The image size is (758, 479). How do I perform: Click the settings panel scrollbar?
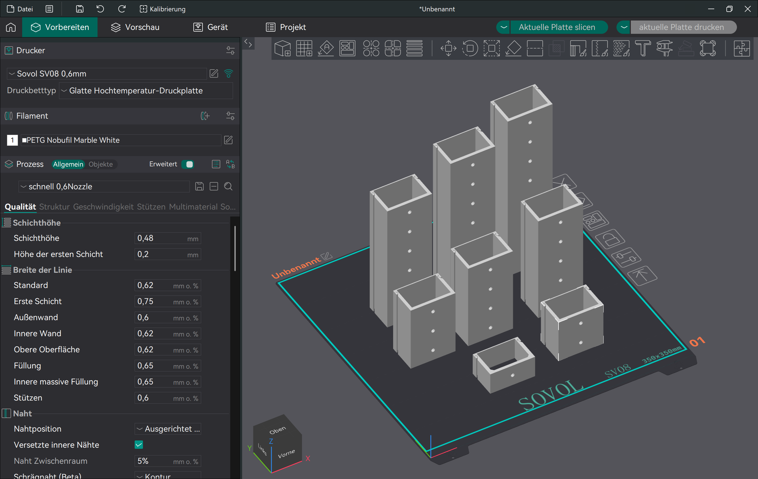click(x=235, y=248)
